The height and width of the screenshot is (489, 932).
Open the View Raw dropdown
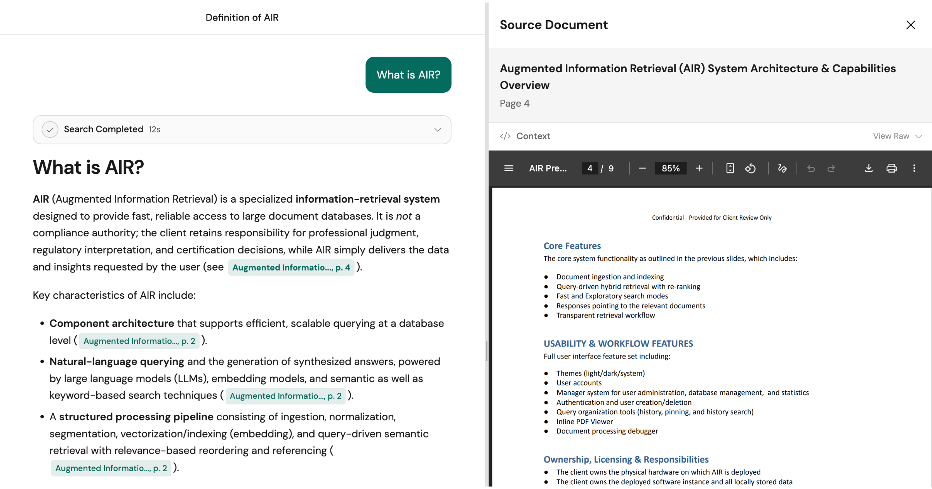pyautogui.click(x=897, y=136)
